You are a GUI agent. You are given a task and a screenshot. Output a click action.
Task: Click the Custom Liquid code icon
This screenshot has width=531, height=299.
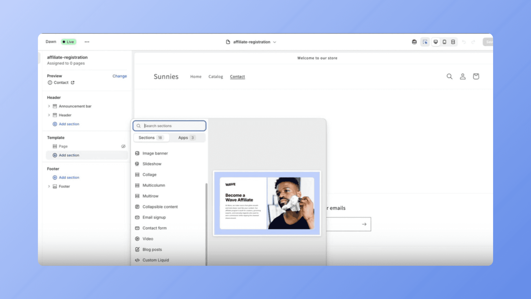pyautogui.click(x=137, y=260)
